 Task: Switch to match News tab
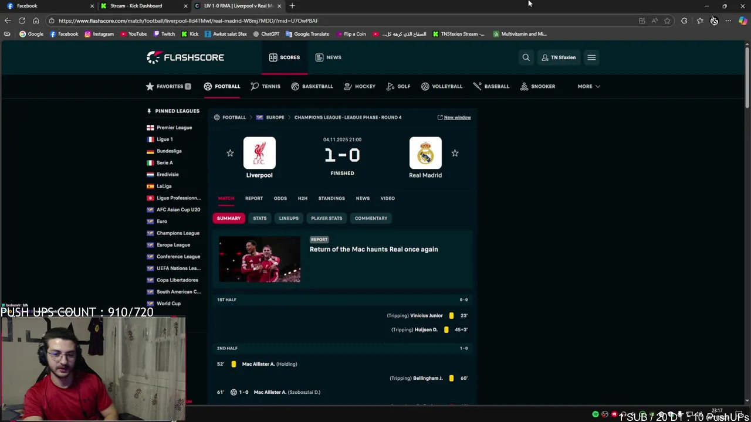[363, 198]
